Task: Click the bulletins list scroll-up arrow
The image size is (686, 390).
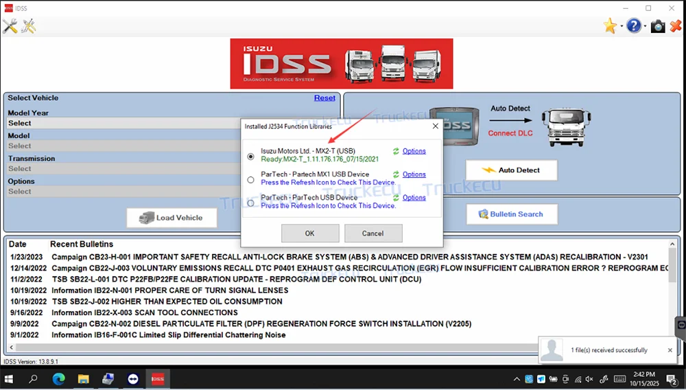Action: [672, 244]
